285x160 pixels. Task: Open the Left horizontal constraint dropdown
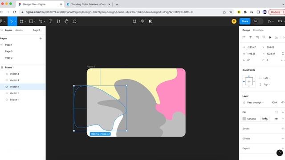coord(267,78)
